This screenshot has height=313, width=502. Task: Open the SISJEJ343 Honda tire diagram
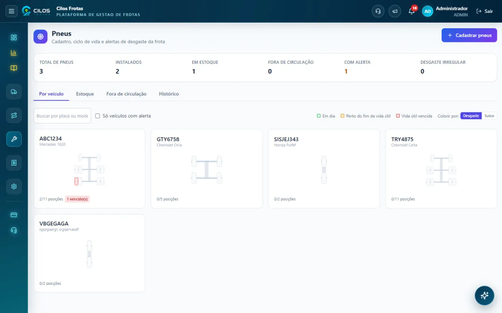click(x=324, y=169)
